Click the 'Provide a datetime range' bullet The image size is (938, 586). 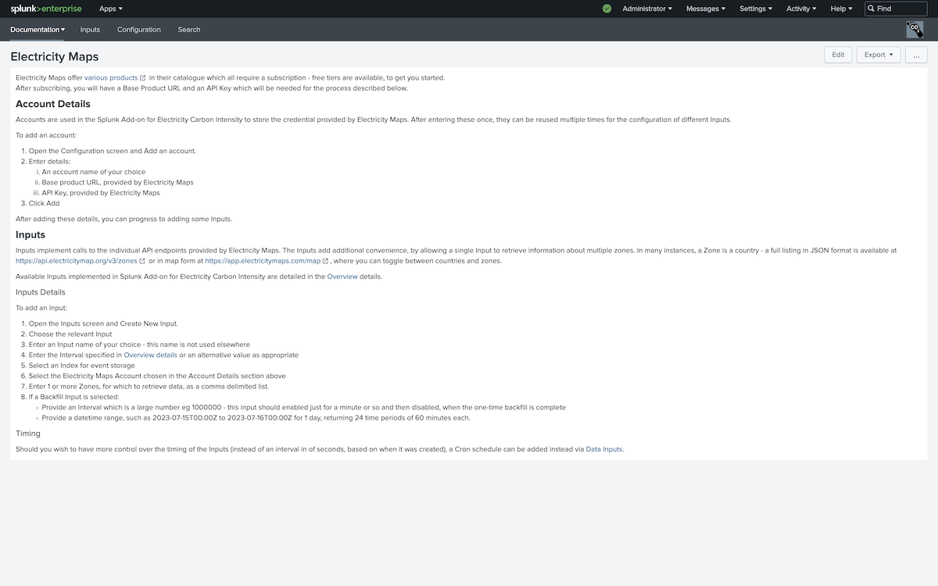[x=256, y=418]
